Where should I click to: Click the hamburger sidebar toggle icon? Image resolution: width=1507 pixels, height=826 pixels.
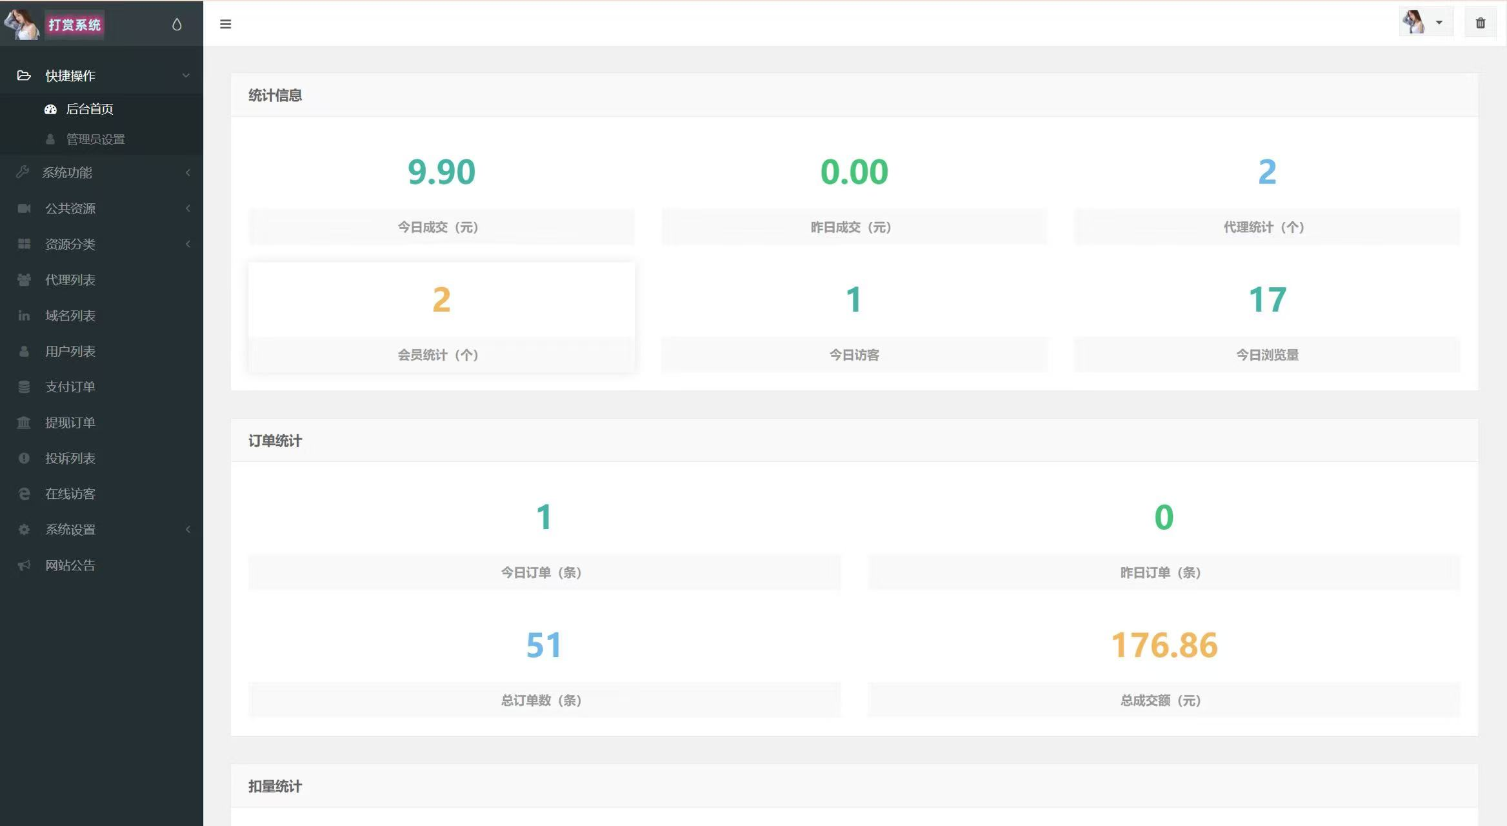coord(225,24)
